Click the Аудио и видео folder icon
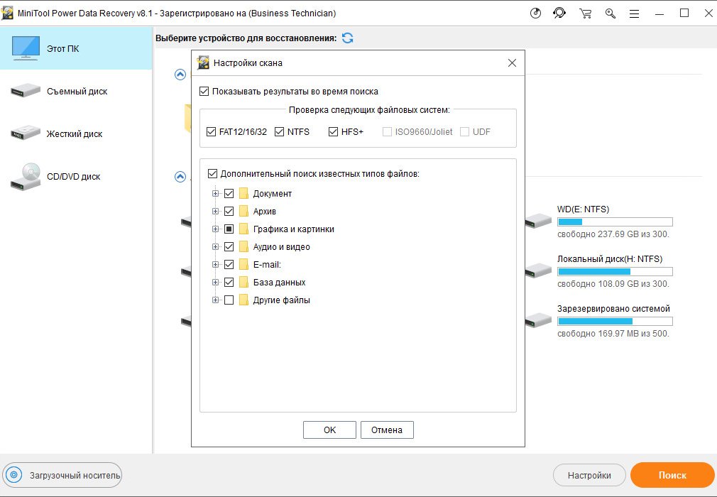 tap(243, 247)
